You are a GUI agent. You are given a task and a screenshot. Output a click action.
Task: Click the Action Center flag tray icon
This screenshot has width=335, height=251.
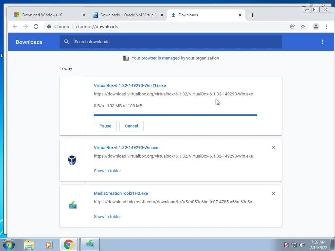pyautogui.click(x=286, y=245)
